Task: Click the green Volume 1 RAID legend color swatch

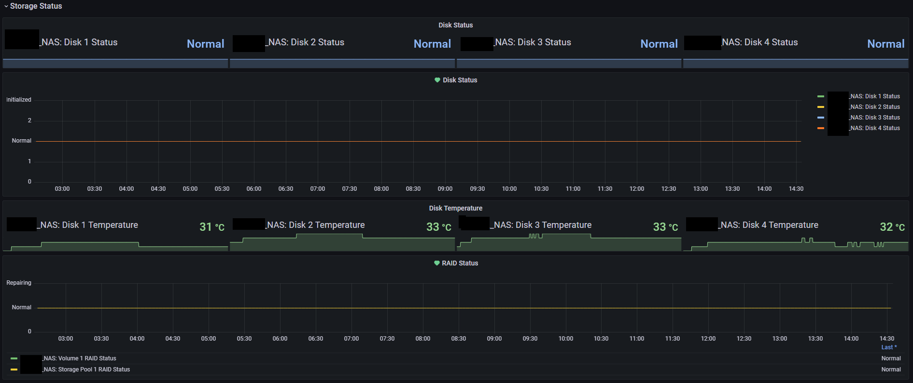Action: point(14,358)
